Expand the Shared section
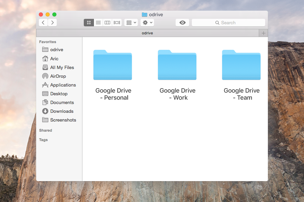Viewport: 304px width, 202px height. pos(45,130)
